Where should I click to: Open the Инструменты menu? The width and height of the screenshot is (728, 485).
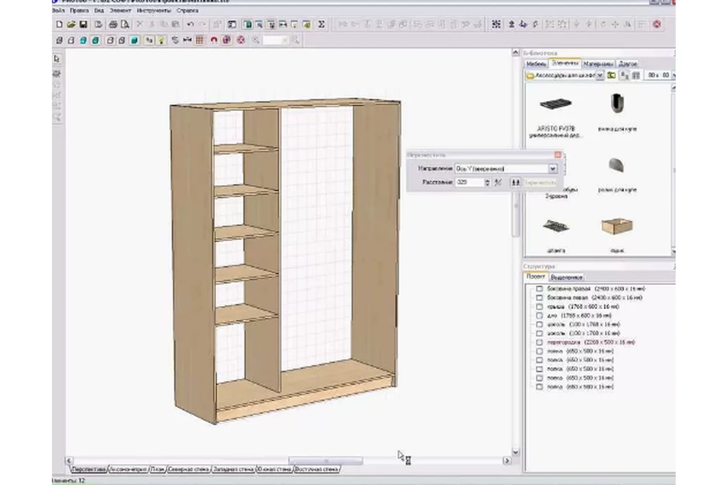[x=154, y=11]
